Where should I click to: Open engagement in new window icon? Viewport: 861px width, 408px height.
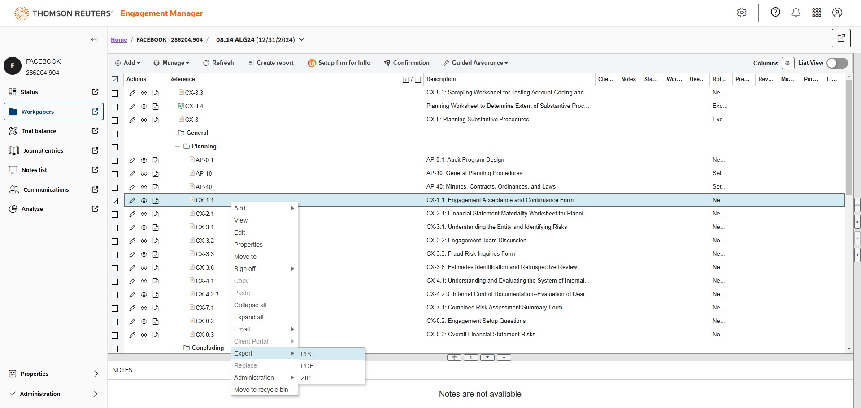click(841, 38)
